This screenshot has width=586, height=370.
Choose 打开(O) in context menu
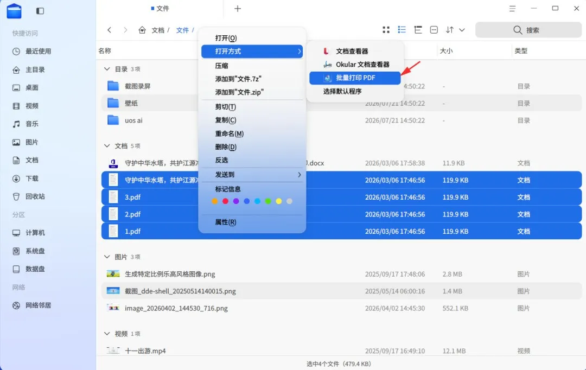tap(252, 38)
